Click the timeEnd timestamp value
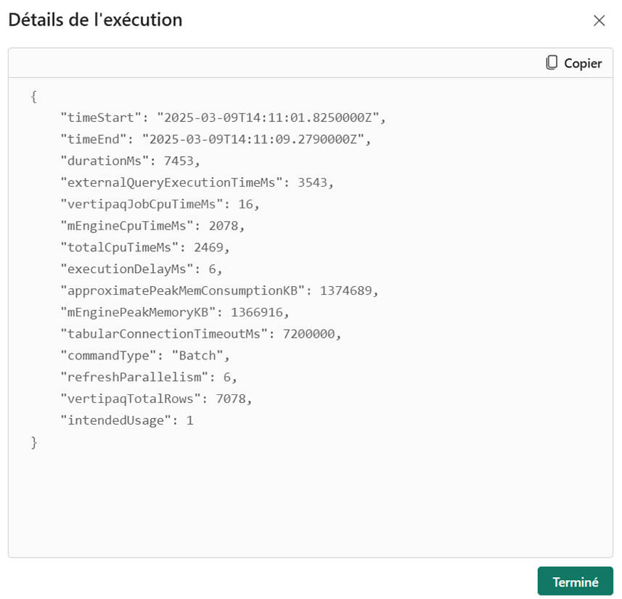This screenshot has width=622, height=599. (256, 139)
